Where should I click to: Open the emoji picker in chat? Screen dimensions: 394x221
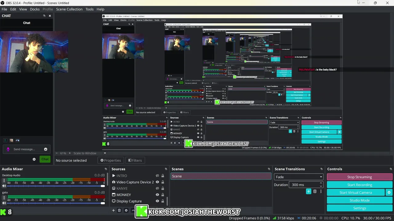pyautogui.click(x=46, y=149)
